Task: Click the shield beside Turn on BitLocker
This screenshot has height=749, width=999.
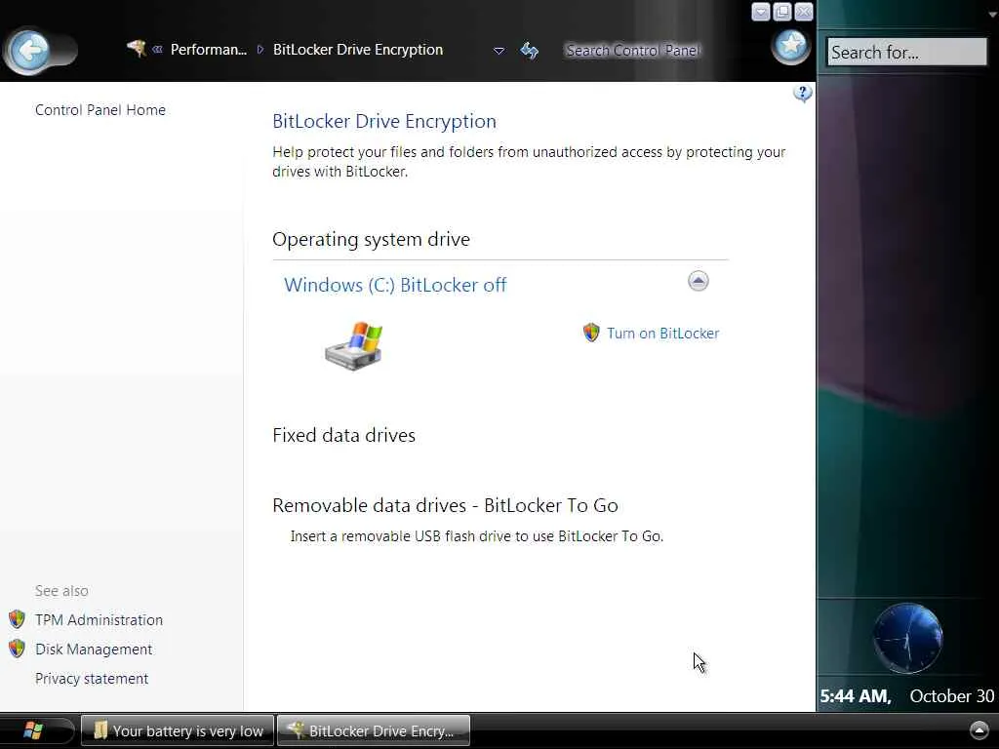Action: tap(591, 333)
